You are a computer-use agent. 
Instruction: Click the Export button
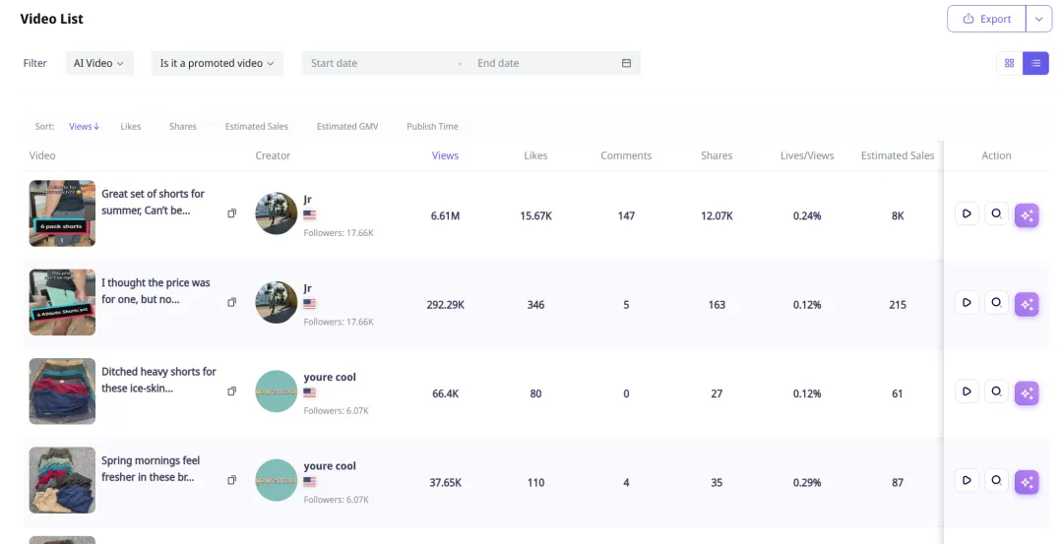pos(986,19)
